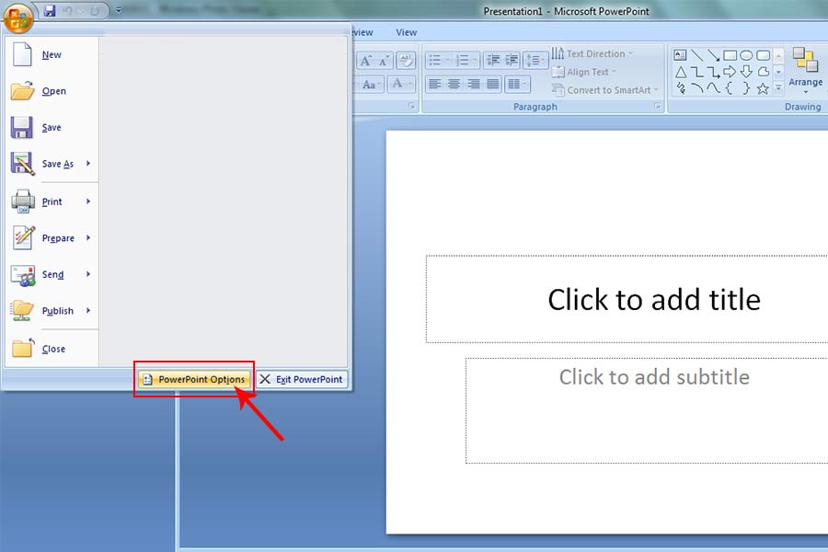The height and width of the screenshot is (552, 828).
Task: Open Prepare submenu in Office menu
Action: 52,238
